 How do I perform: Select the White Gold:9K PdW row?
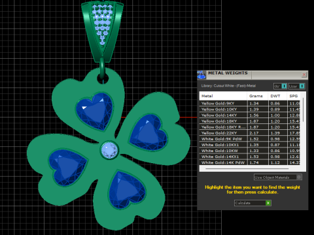coord(250,139)
